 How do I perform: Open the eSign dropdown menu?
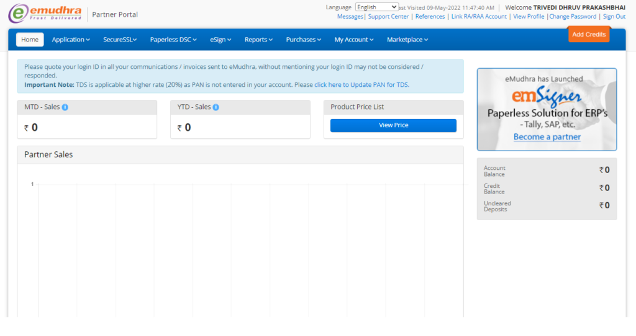point(220,40)
